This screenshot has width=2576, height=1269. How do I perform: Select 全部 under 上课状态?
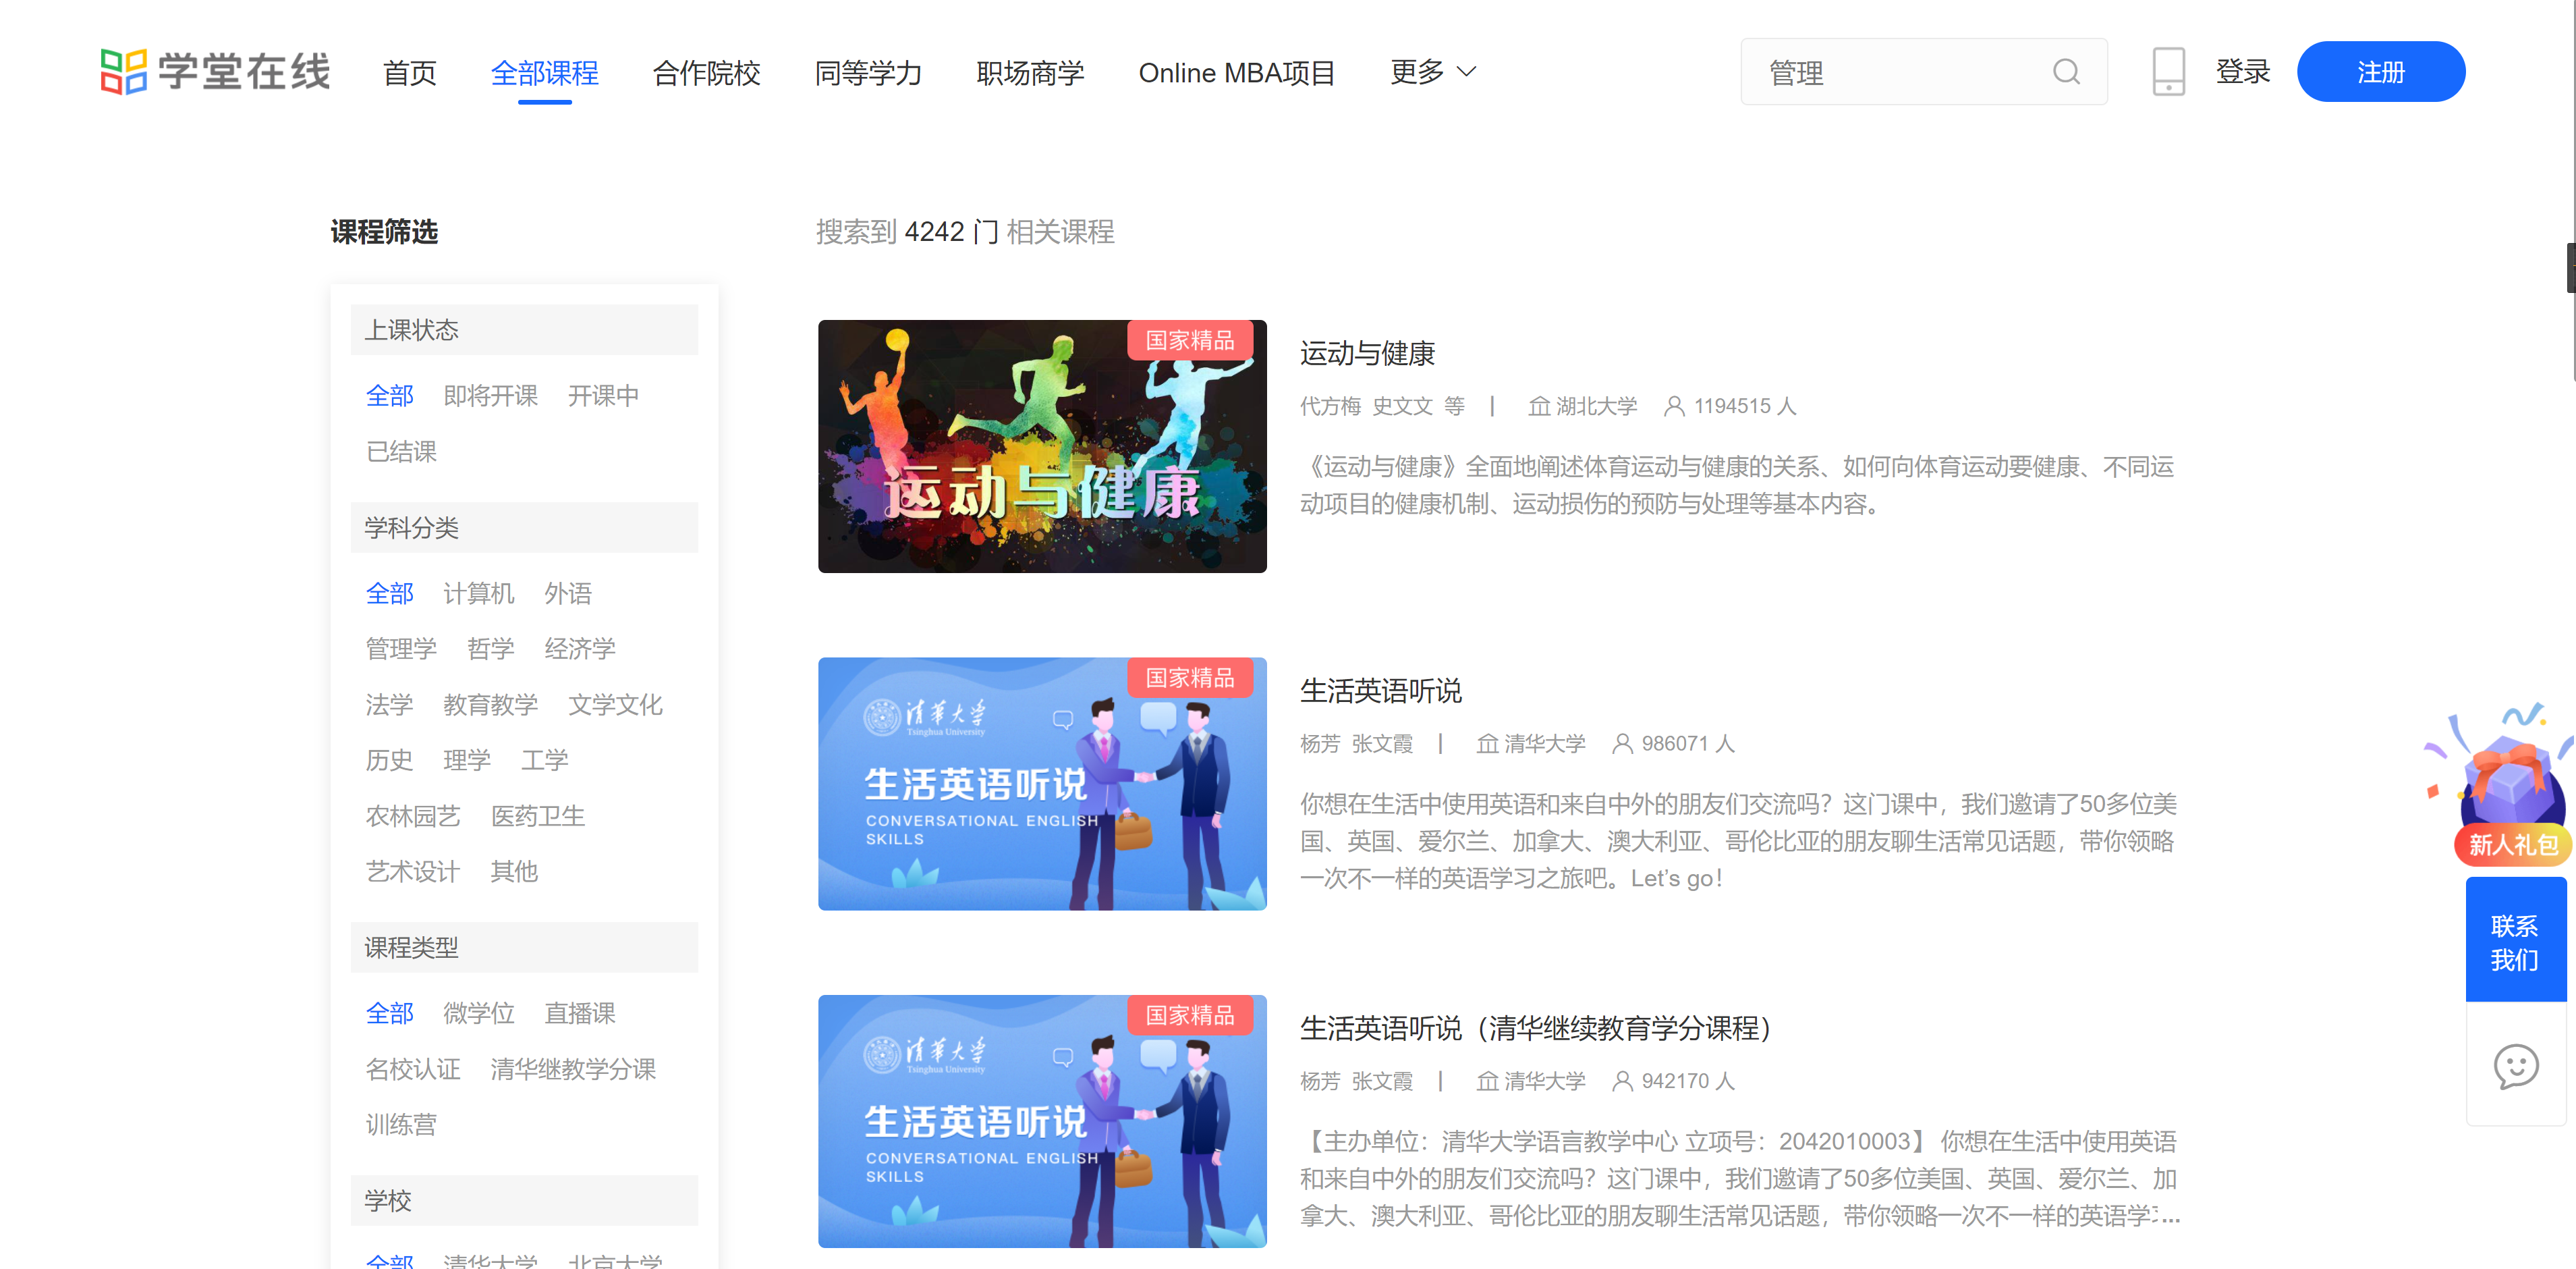[389, 396]
